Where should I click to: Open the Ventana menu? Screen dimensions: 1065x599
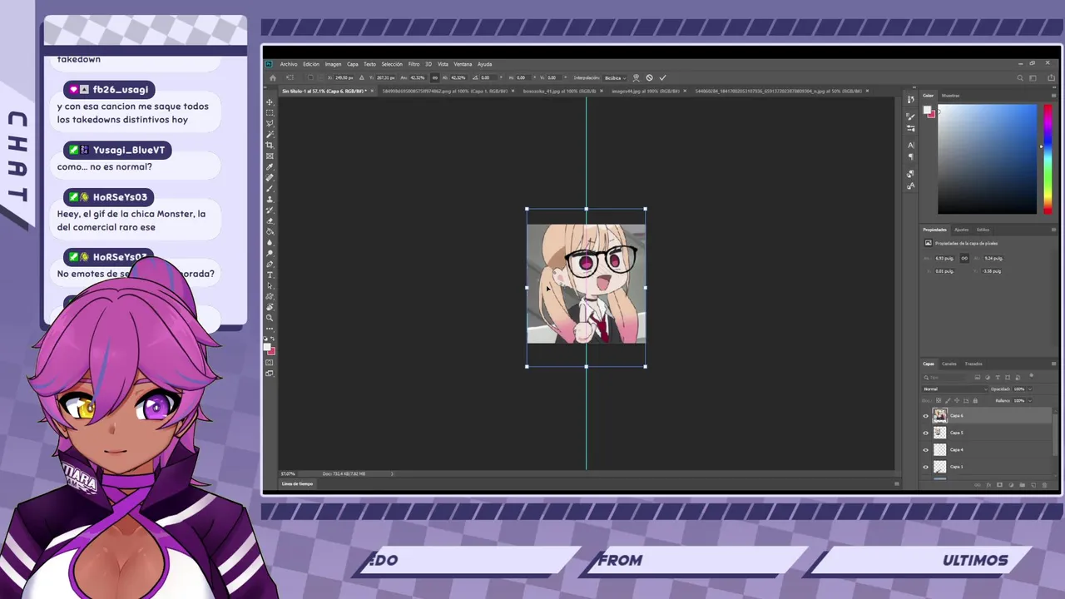coord(463,64)
